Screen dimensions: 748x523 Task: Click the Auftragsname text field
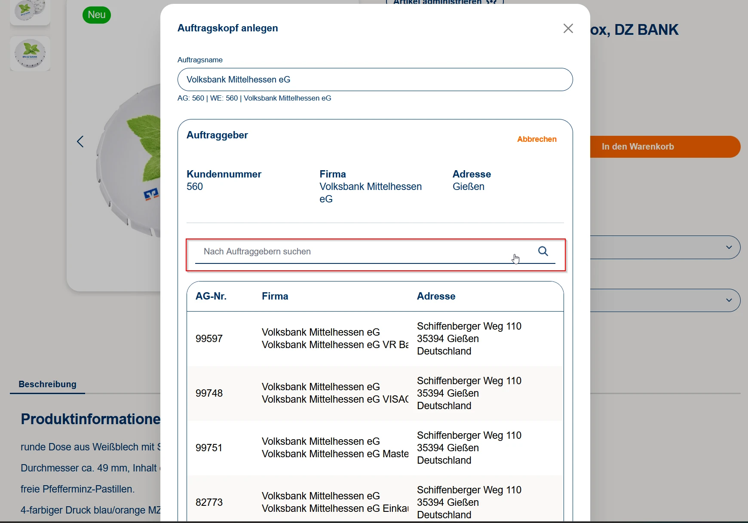click(374, 80)
